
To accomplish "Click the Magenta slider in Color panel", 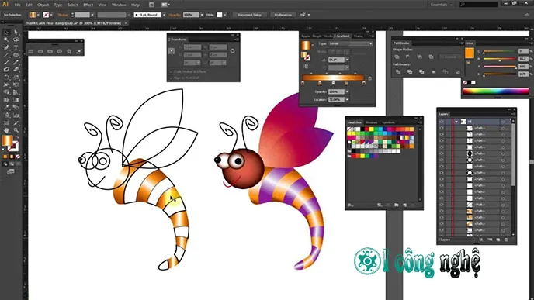I will click(x=500, y=59).
